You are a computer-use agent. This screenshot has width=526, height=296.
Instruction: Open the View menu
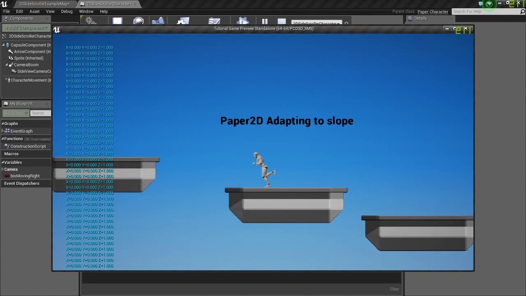(50, 12)
